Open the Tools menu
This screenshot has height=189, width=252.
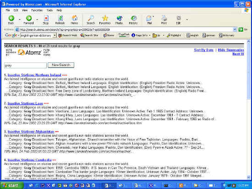click(x=49, y=10)
